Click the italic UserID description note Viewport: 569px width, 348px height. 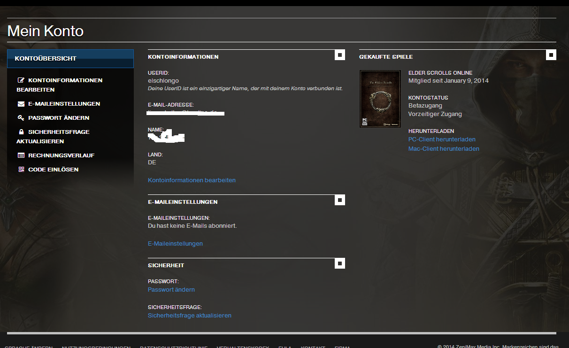246,89
